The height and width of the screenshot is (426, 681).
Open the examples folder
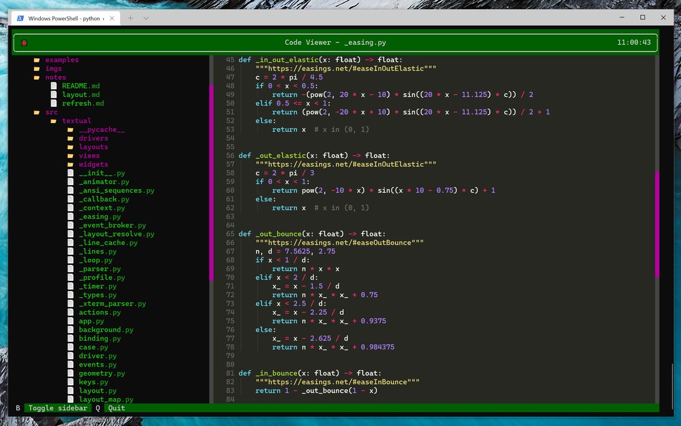point(62,60)
